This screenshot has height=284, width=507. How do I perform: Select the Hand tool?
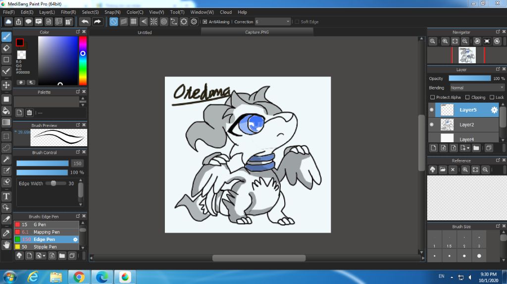[x=6, y=244]
